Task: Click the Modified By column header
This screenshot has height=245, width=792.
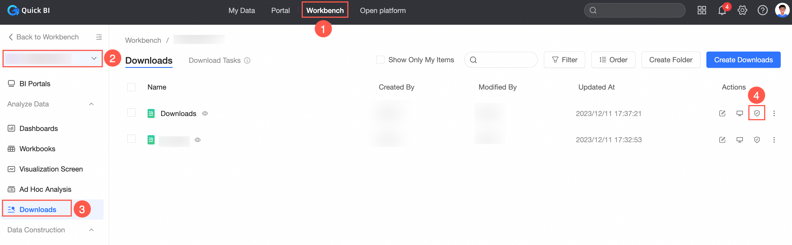Action: [497, 87]
